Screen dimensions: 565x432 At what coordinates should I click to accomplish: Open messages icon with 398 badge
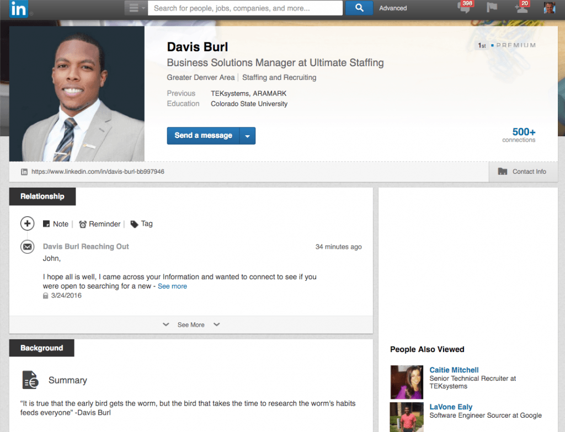coord(465,8)
